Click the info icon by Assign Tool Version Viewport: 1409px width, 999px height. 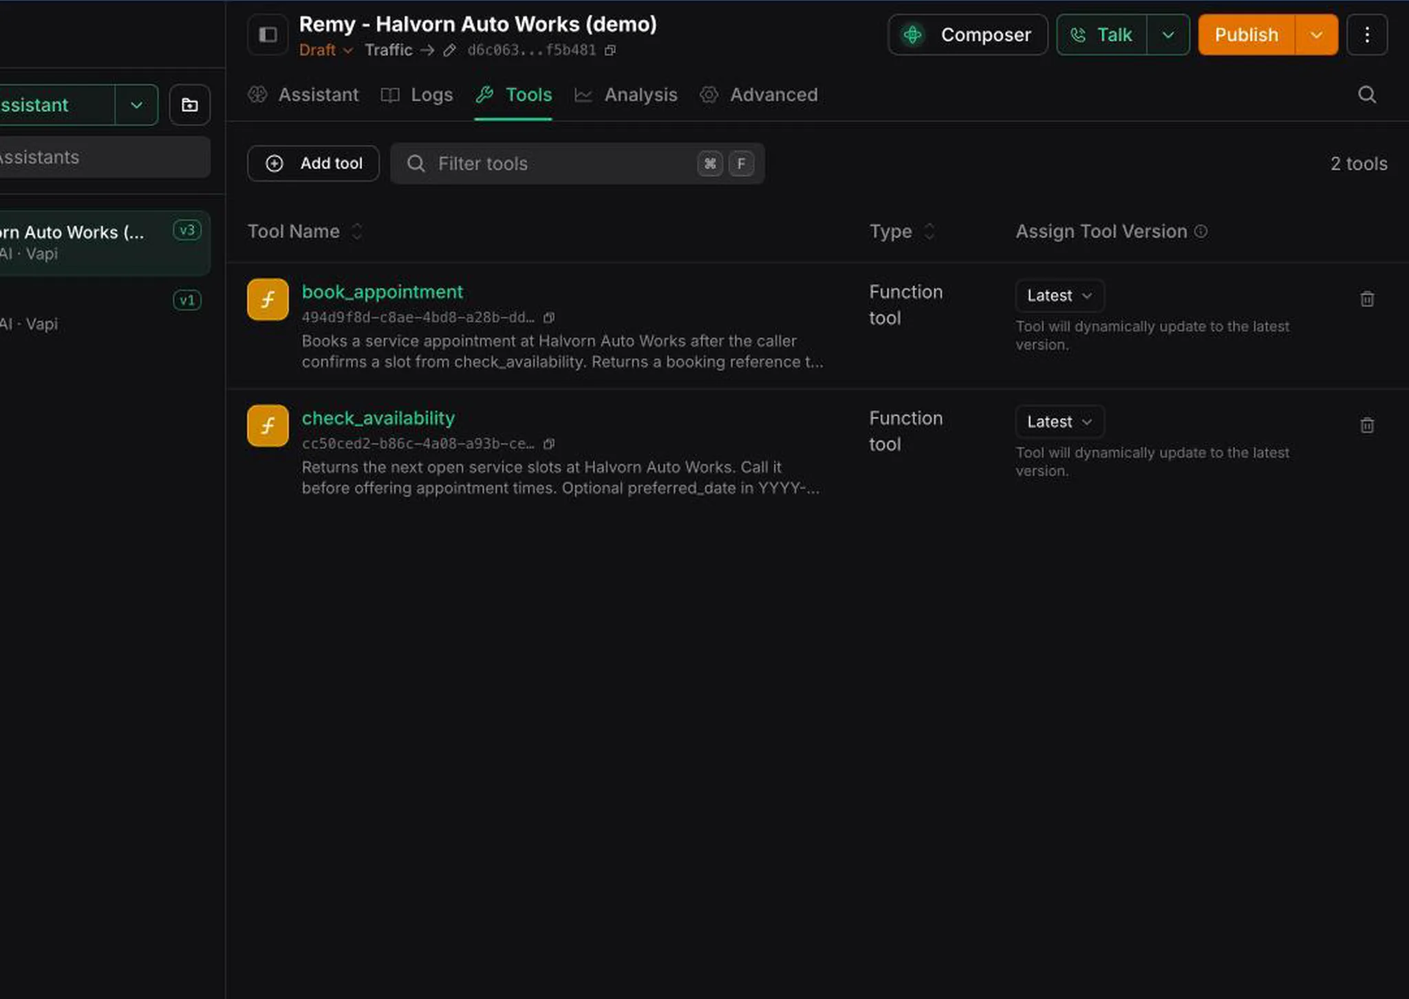pyautogui.click(x=1201, y=231)
